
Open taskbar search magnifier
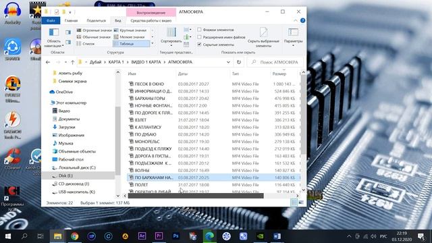coord(24,236)
